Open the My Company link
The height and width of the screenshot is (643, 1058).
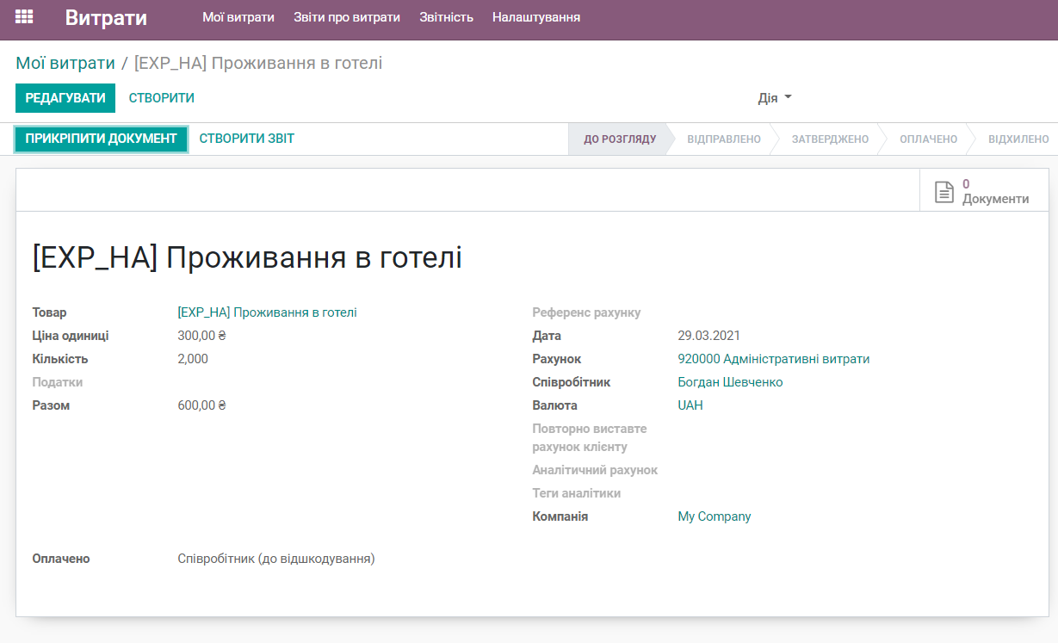tap(715, 516)
